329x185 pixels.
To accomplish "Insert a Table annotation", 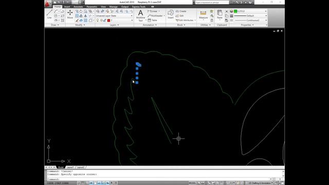I will [152, 21].
